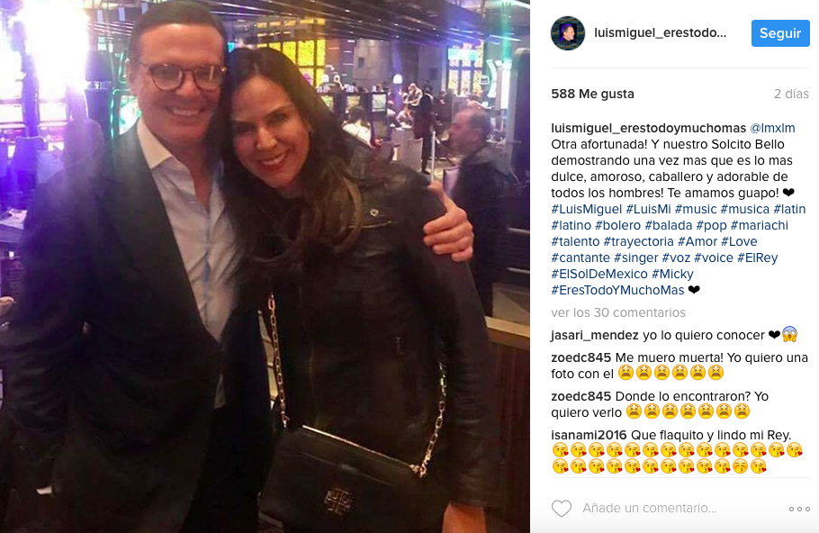View the 588 Me gusta likes list
This screenshot has width=819, height=533.
coord(592,94)
